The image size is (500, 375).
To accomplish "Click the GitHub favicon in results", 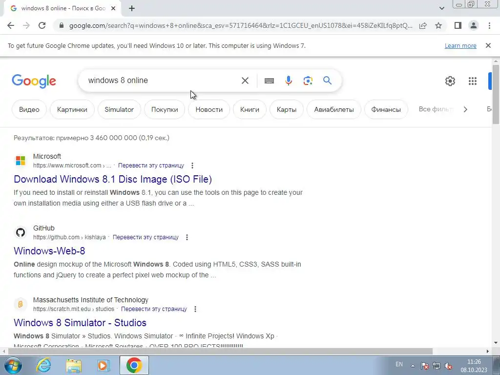I will click(x=21, y=232).
